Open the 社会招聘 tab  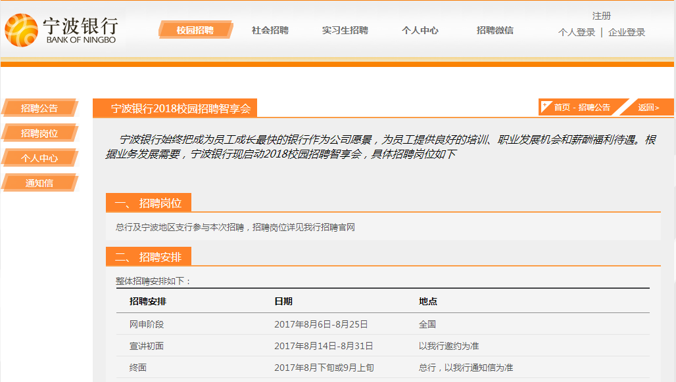270,30
